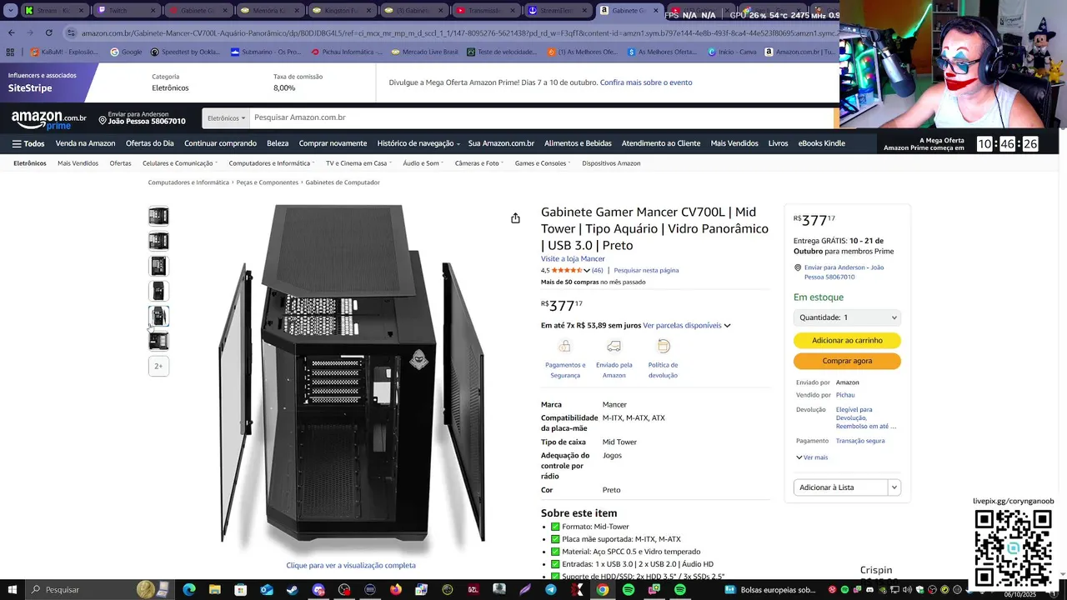Open the TV e Cinema em Casa submenu
The width and height of the screenshot is (1067, 600).
pos(358,163)
